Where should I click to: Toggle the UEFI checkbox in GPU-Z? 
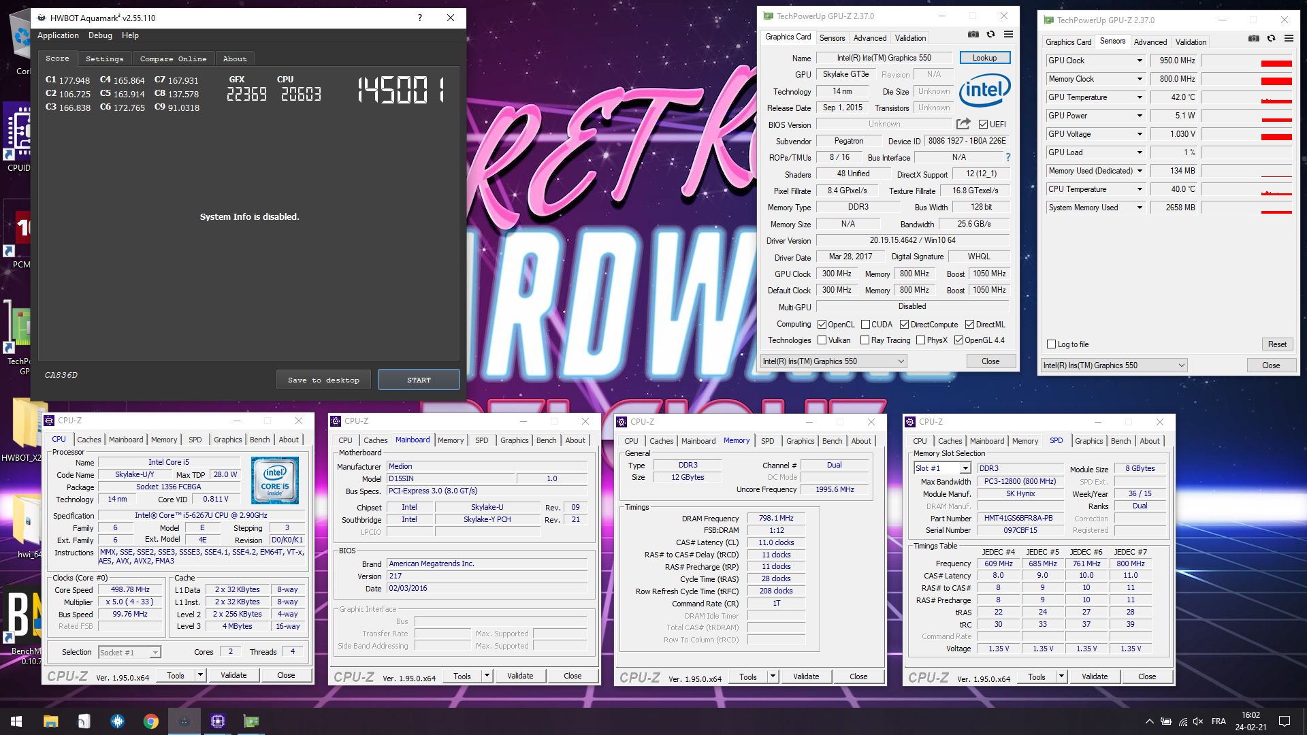click(983, 124)
